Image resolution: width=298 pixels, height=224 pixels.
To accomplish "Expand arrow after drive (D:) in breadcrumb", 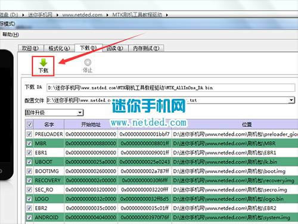I will click(23, 15).
